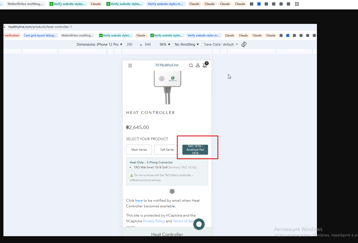Open the round chat bubble widget
The height and width of the screenshot is (243, 358).
click(199, 224)
